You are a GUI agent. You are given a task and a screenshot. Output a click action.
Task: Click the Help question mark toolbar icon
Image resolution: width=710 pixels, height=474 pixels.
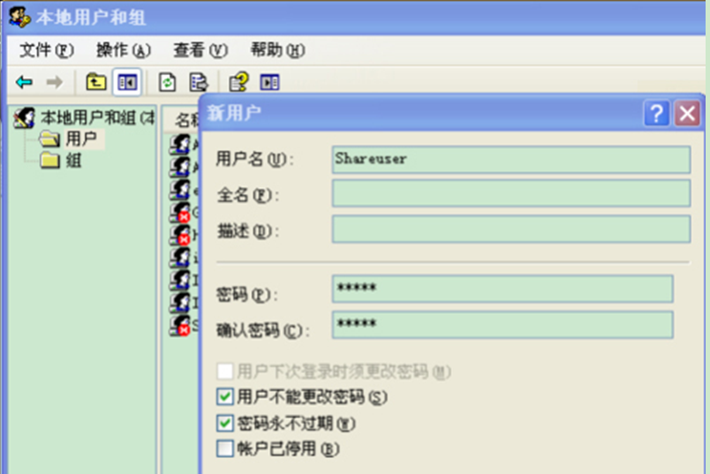[238, 81]
